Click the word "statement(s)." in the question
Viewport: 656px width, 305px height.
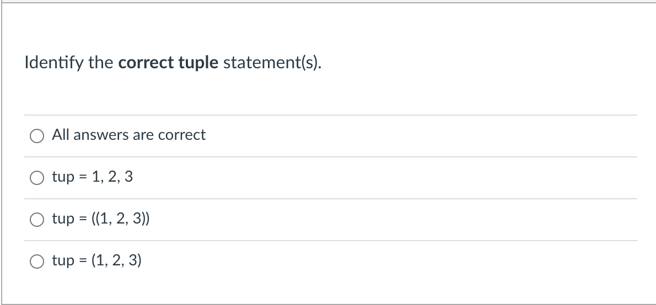pyautogui.click(x=272, y=63)
